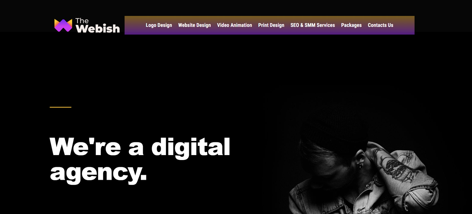Open the Print Design section
472x214 pixels.
(271, 25)
